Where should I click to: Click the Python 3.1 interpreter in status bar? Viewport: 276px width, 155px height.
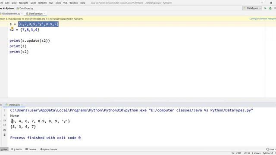tap(268, 153)
